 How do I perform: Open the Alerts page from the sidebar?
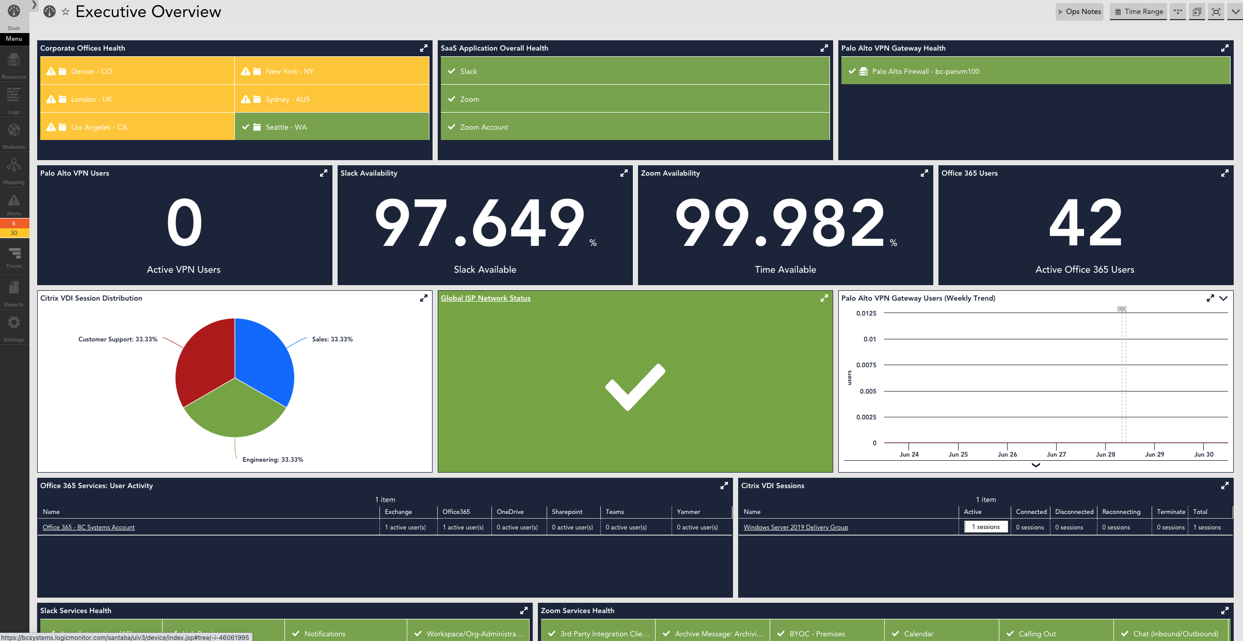pos(14,205)
